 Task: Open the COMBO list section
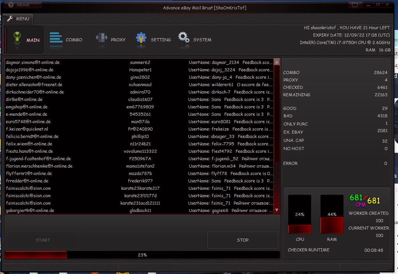(66, 40)
